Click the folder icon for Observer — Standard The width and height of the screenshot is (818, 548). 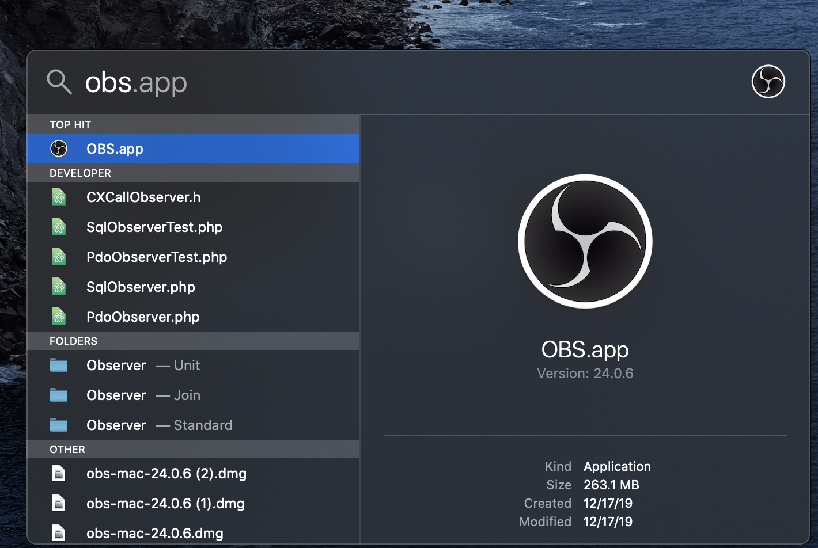tap(59, 425)
